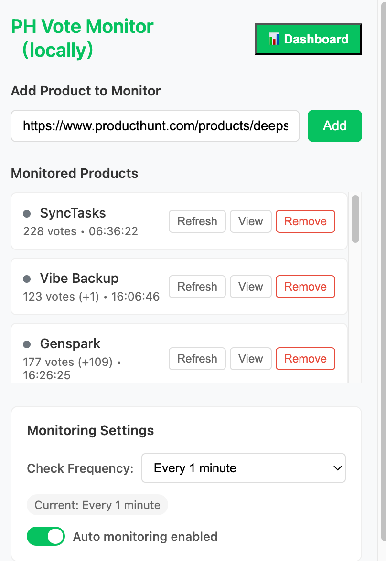Refresh the Genspark vote count
This screenshot has height=561, width=386.
(x=197, y=359)
